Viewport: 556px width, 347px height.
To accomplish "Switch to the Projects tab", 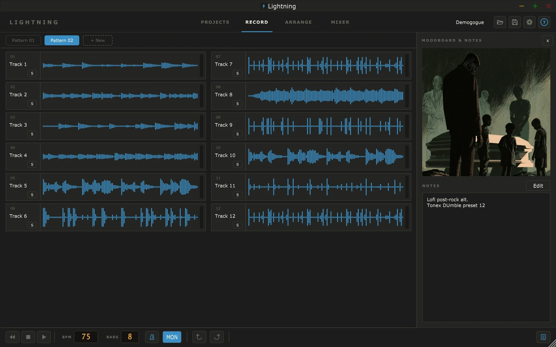I will 215,22.
